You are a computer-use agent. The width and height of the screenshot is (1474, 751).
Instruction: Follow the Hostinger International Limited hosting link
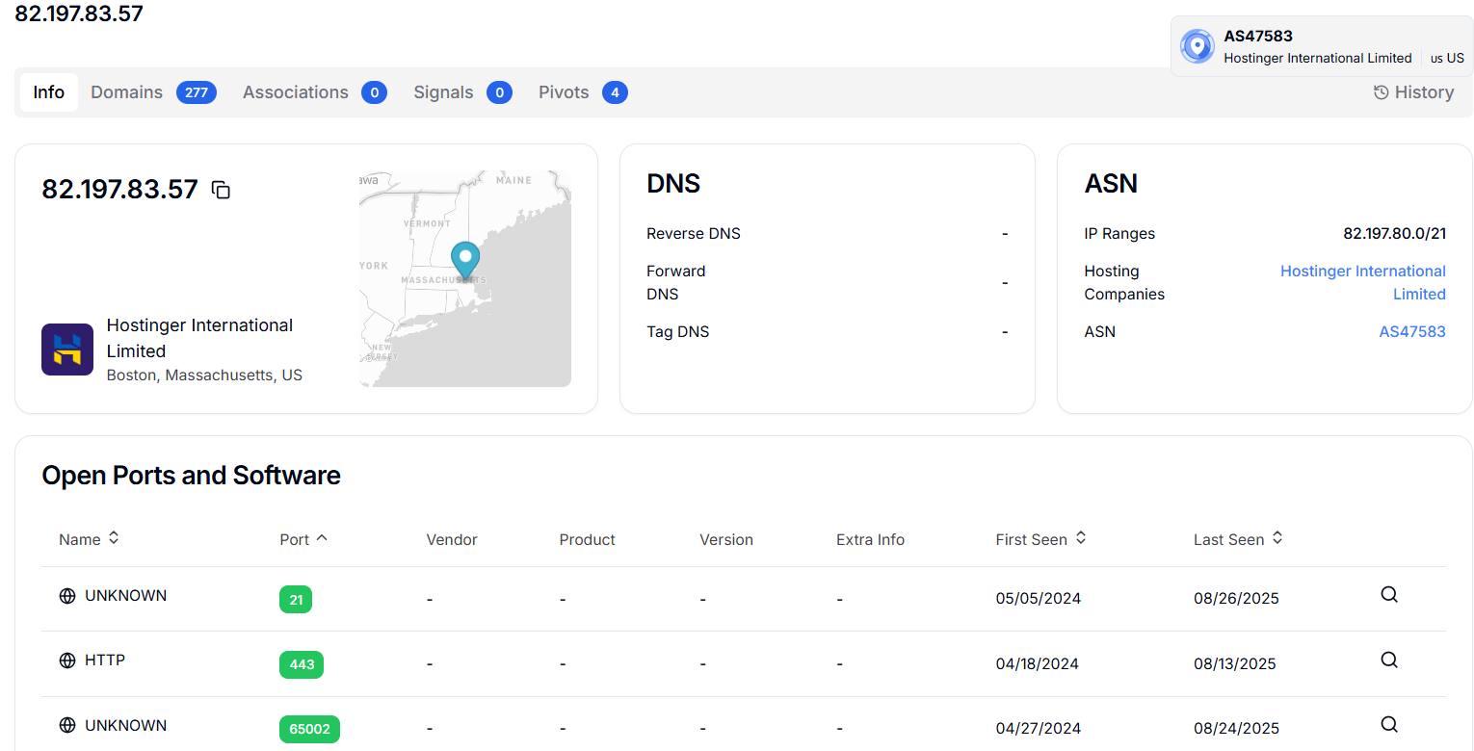1363,283
